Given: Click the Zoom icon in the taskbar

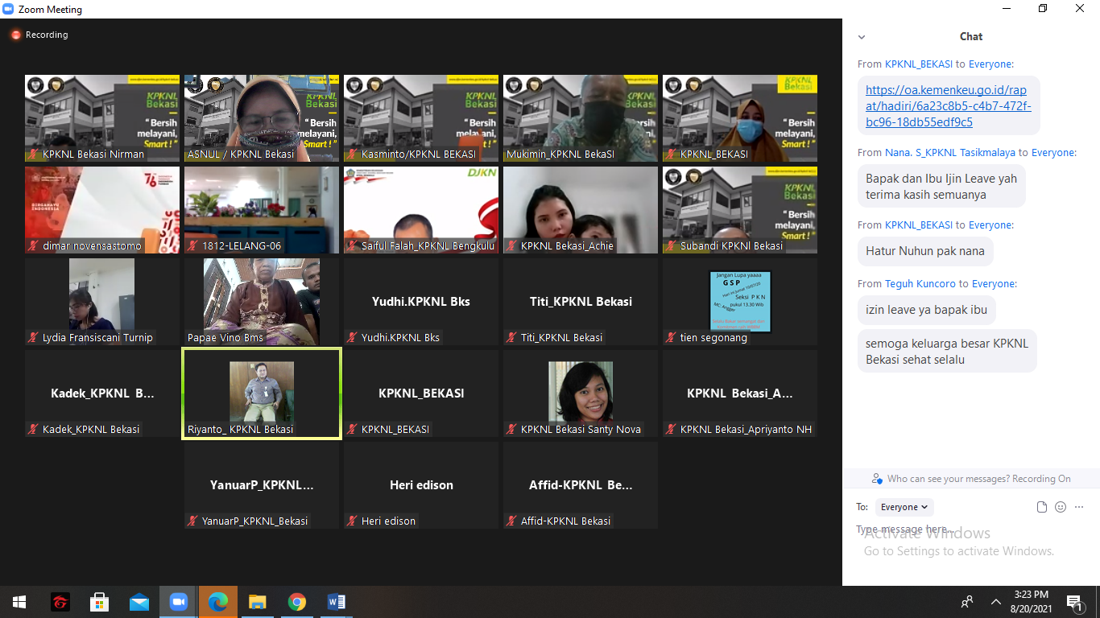Looking at the screenshot, I should (x=178, y=602).
